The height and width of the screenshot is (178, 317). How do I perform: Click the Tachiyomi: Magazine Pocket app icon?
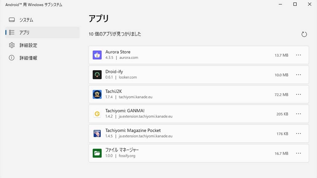pyautogui.click(x=97, y=134)
